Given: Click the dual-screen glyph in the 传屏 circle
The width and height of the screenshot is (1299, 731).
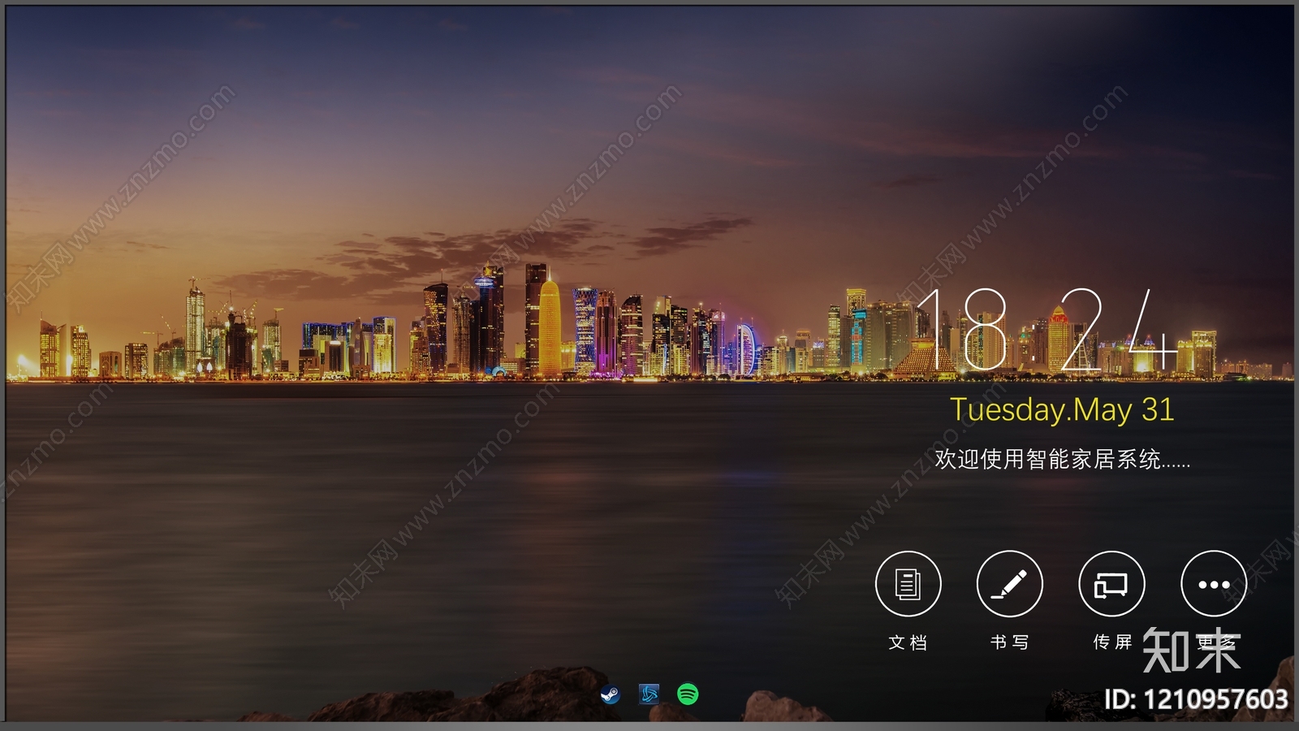Looking at the screenshot, I should pyautogui.click(x=1110, y=583).
